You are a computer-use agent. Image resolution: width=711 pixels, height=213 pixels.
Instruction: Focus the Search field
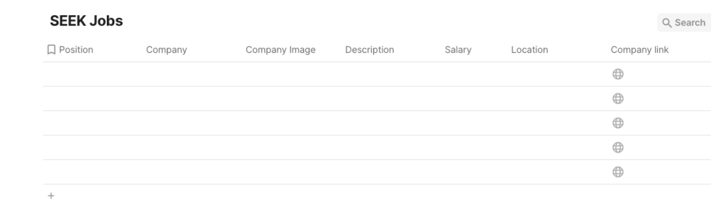[x=684, y=23]
